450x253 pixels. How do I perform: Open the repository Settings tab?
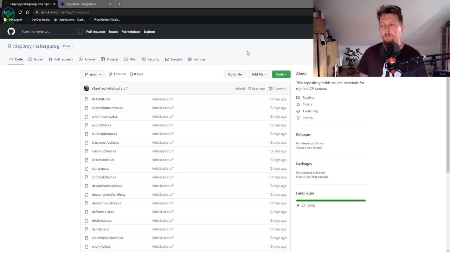[x=197, y=59]
